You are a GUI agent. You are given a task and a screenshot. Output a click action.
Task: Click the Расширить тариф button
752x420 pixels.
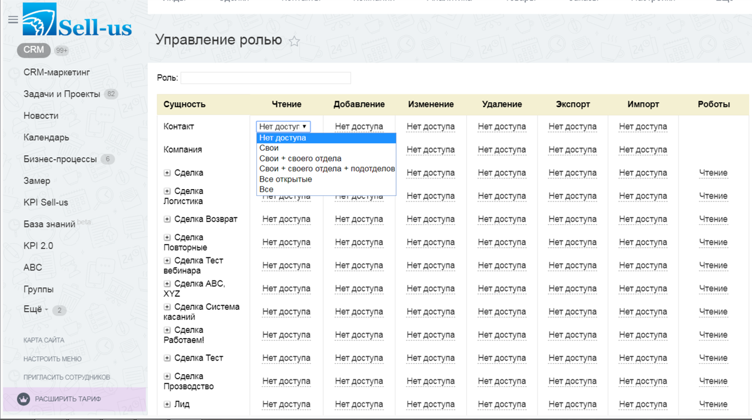coord(75,399)
